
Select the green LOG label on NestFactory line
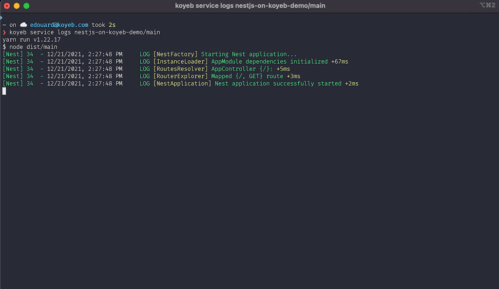coord(144,54)
